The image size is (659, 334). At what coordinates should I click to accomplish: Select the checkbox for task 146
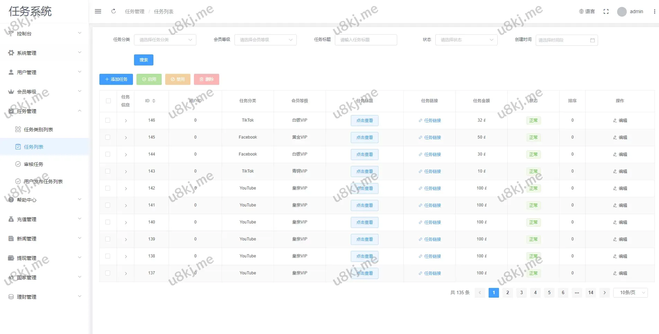(x=108, y=120)
